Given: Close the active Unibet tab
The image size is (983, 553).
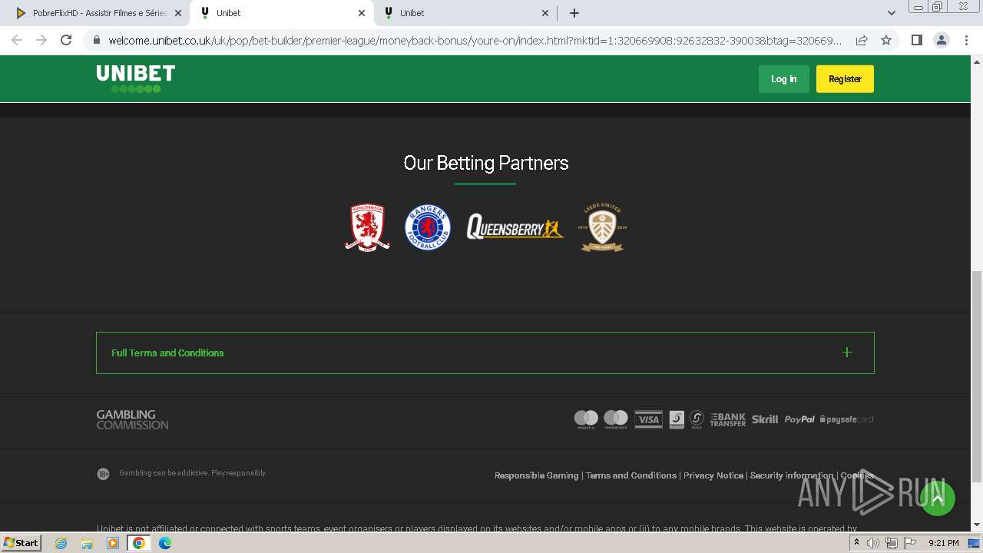Looking at the screenshot, I should click(x=362, y=13).
